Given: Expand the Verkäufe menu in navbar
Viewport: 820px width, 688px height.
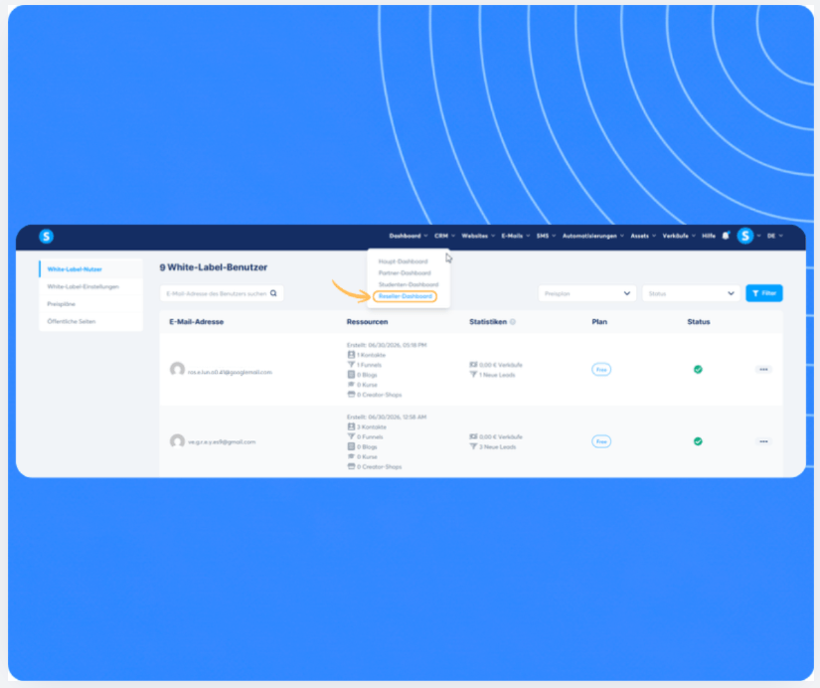Looking at the screenshot, I should tap(679, 236).
